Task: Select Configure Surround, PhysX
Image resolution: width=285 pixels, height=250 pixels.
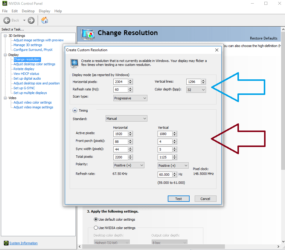Action: 33,50
